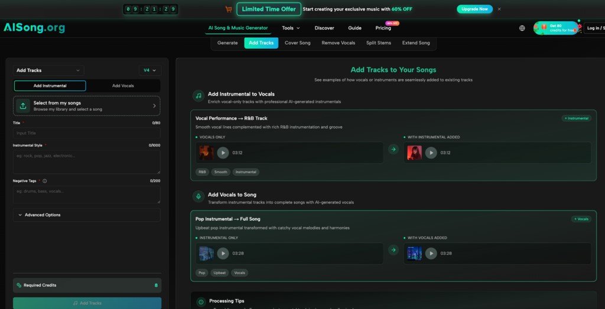Open the Guide page
The width and height of the screenshot is (605, 309).
coord(354,28)
